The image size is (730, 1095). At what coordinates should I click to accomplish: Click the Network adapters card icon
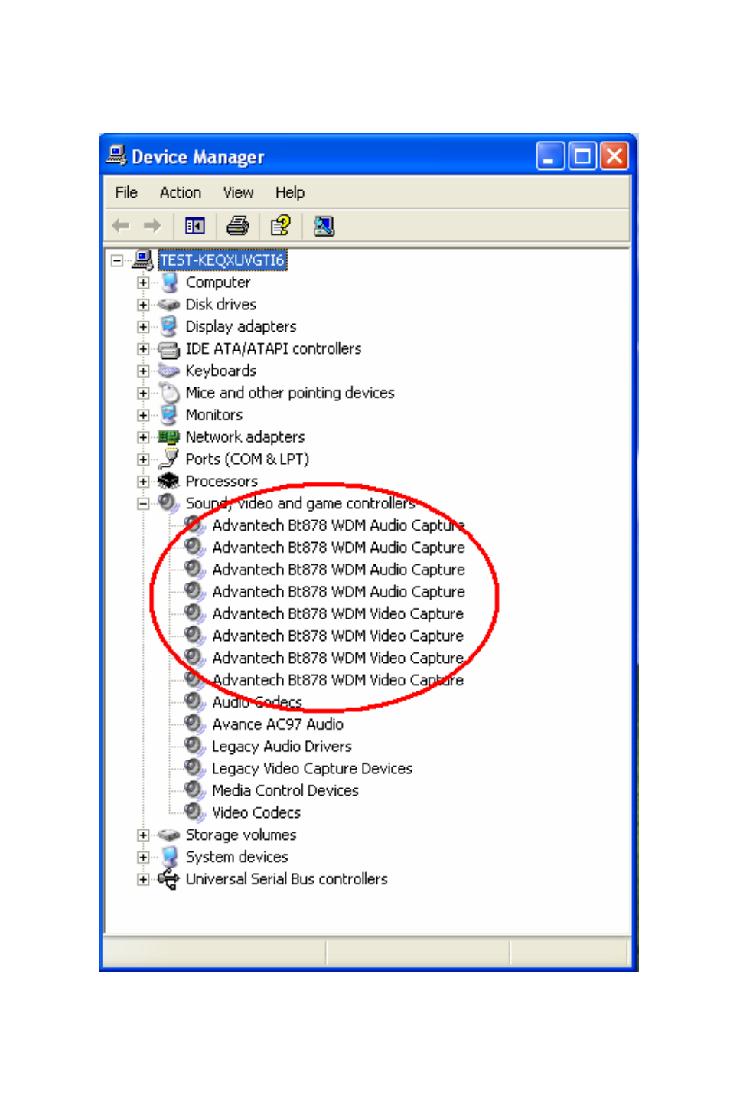169,437
